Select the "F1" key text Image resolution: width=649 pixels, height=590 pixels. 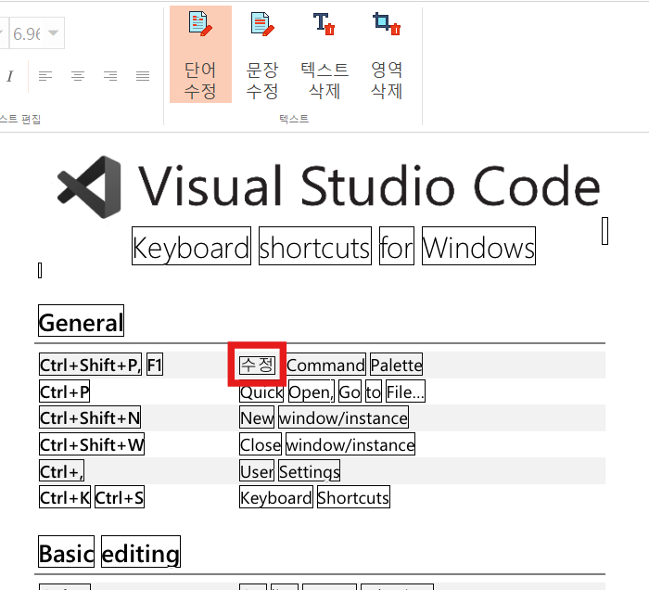pyautogui.click(x=155, y=365)
